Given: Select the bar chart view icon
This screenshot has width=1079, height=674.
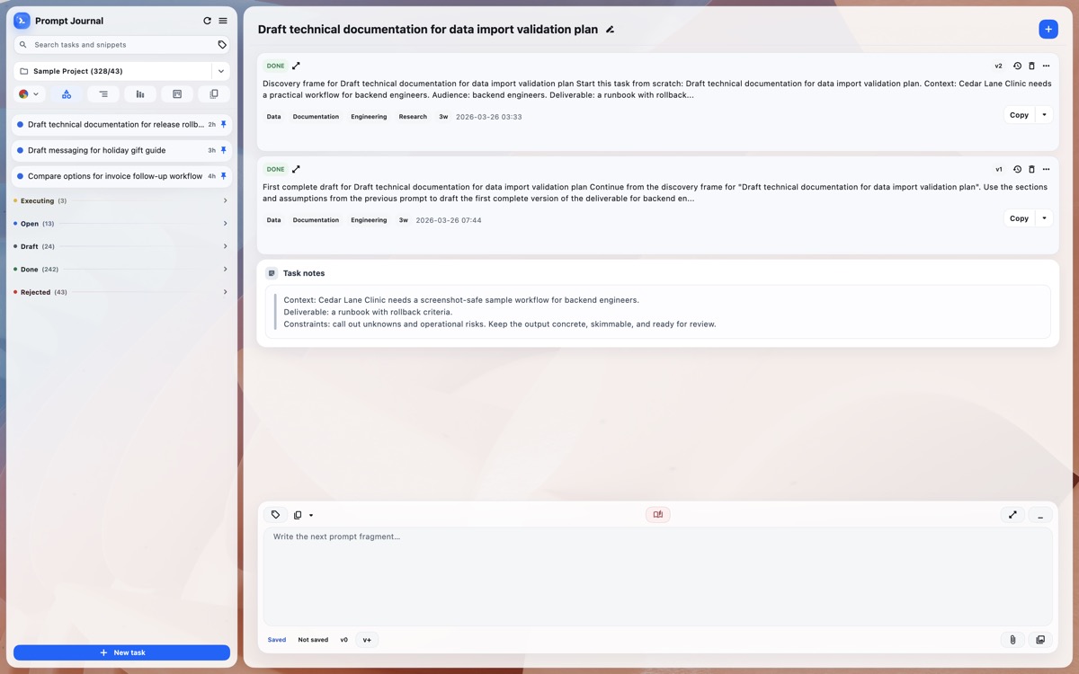Looking at the screenshot, I should coord(140,93).
